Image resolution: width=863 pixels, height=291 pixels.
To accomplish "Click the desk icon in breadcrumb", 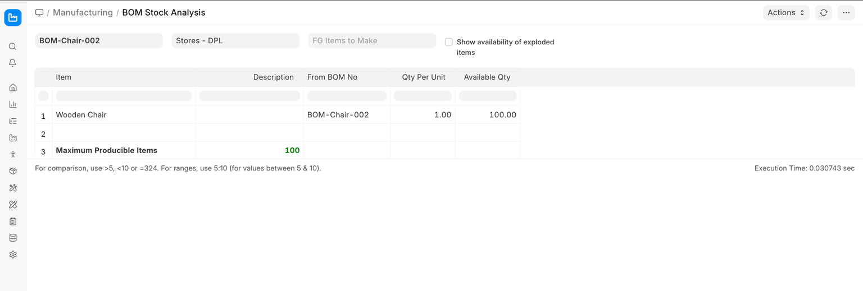I will (39, 13).
